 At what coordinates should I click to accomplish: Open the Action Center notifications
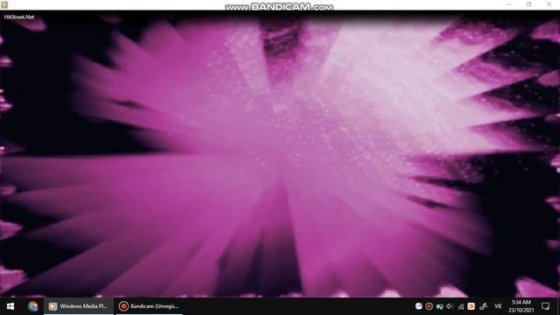[545, 306]
